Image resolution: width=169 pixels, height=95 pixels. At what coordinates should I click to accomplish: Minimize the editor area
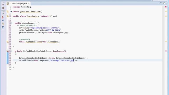pyautogui.click(x=161, y=3)
